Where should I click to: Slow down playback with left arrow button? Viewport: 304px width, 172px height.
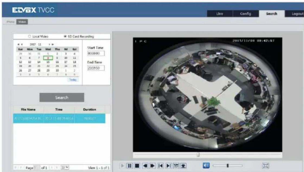coord(145,166)
